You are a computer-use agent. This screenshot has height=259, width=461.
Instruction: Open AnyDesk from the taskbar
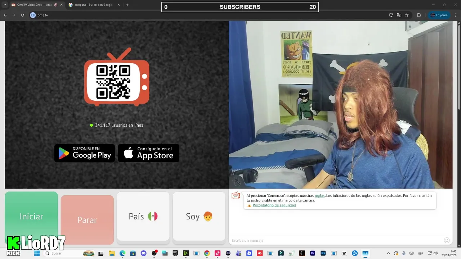pos(260,253)
